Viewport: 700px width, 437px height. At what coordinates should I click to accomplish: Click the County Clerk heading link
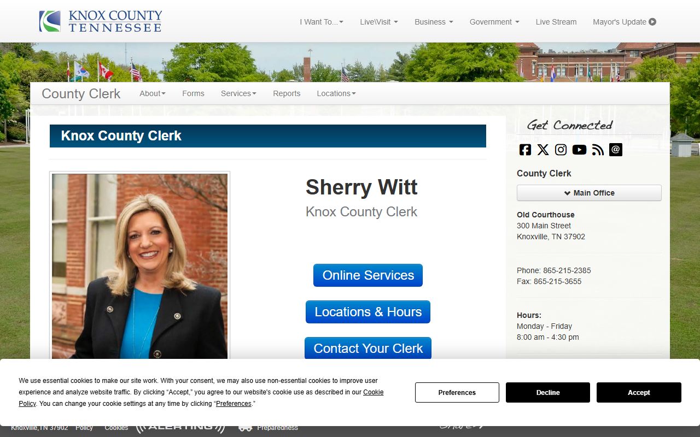81,93
